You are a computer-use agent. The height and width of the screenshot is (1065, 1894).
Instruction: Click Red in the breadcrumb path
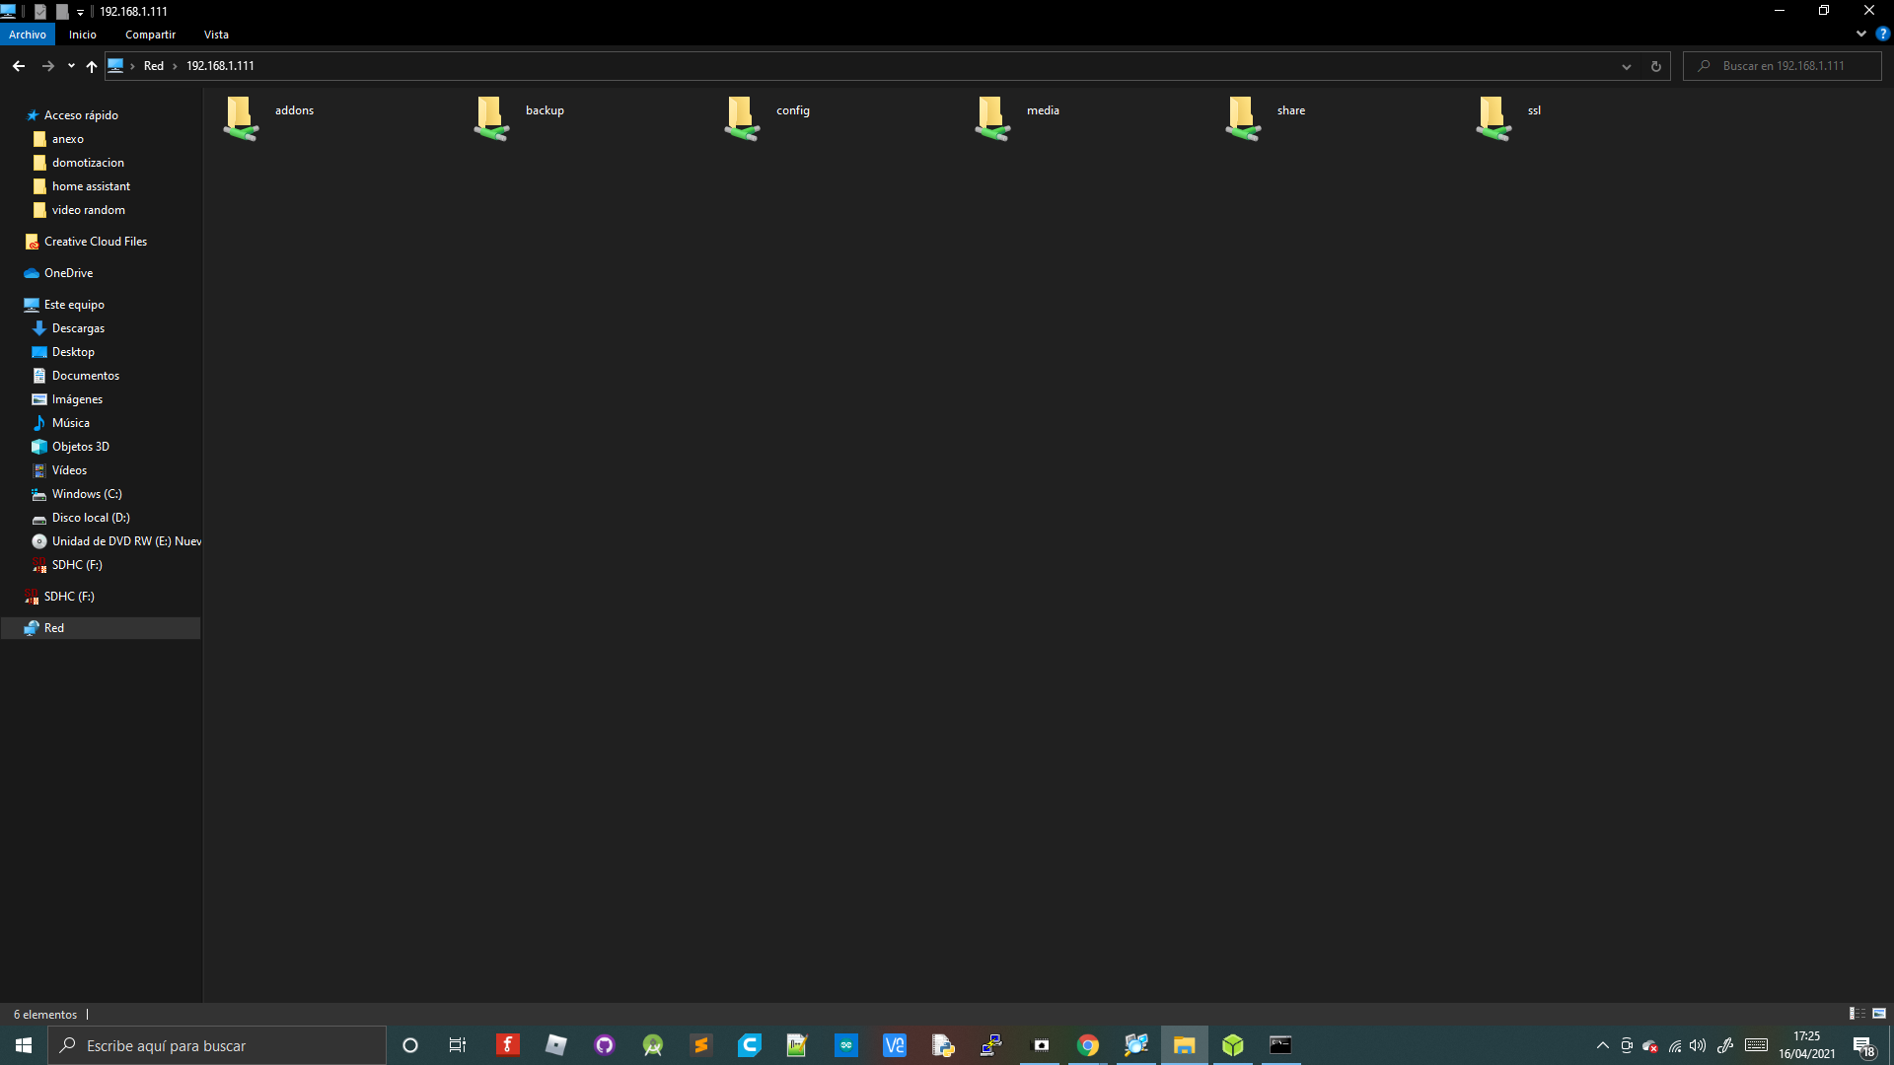pos(154,66)
